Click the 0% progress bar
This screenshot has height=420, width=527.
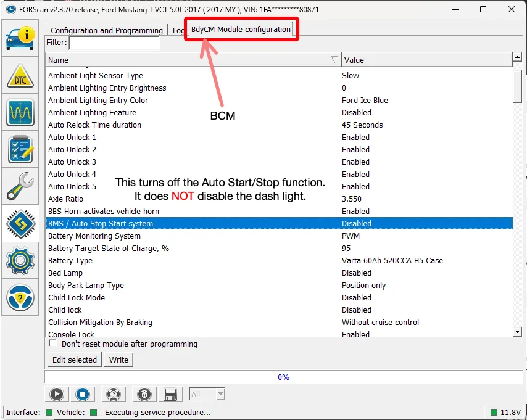pyautogui.click(x=283, y=377)
